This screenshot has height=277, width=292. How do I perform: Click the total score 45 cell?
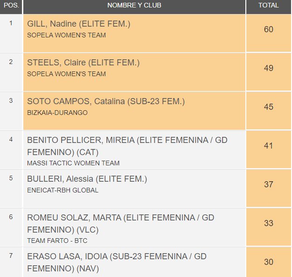pyautogui.click(x=268, y=107)
